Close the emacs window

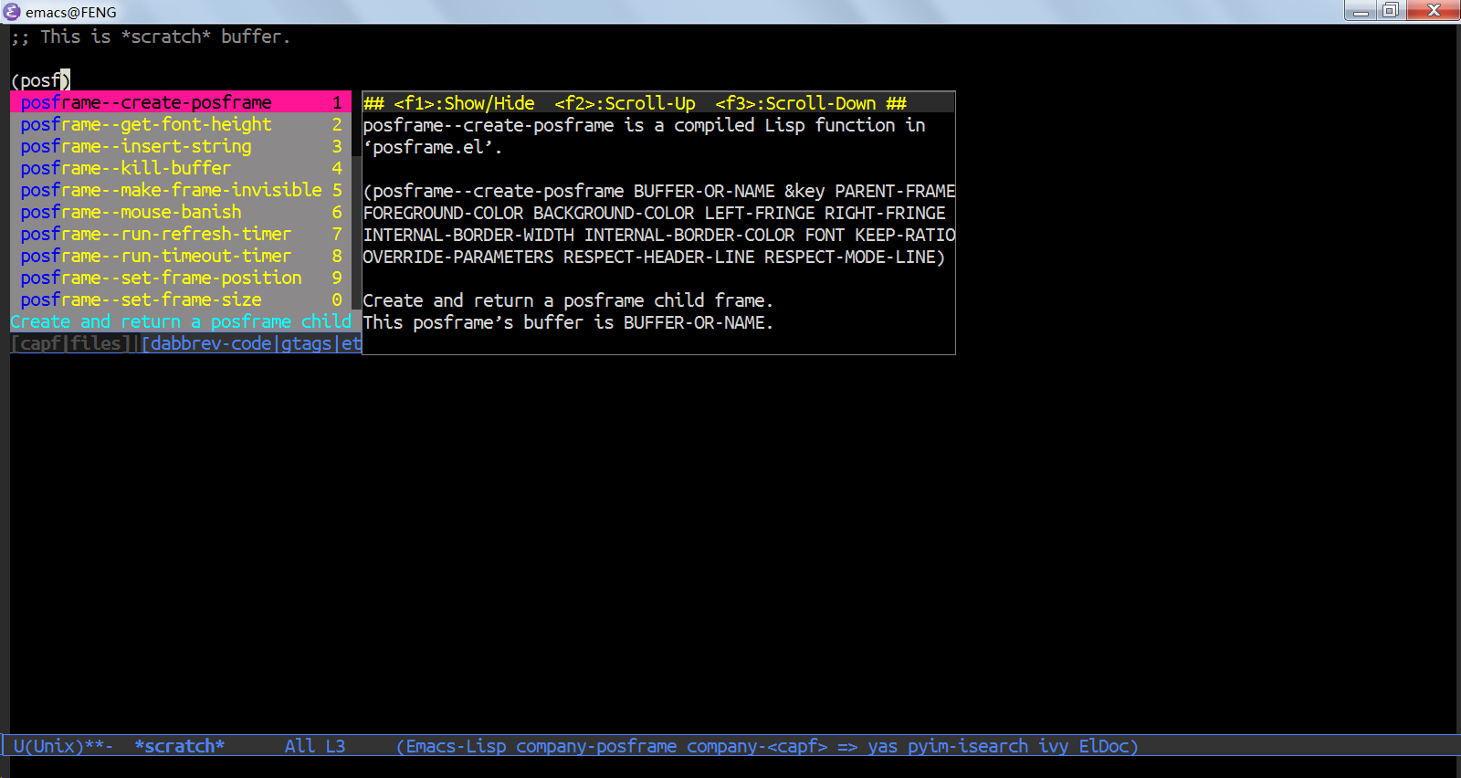coord(1433,11)
